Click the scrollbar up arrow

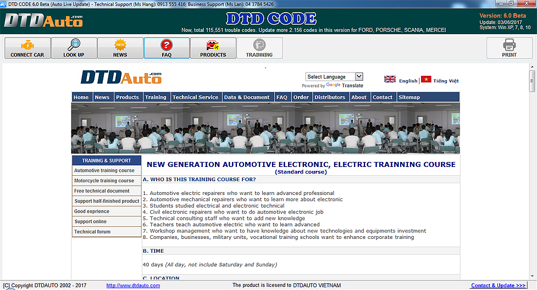(x=532, y=67)
